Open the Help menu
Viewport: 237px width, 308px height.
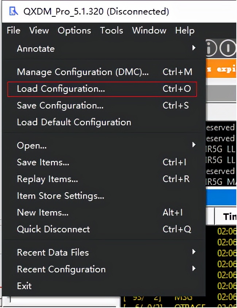click(x=184, y=31)
